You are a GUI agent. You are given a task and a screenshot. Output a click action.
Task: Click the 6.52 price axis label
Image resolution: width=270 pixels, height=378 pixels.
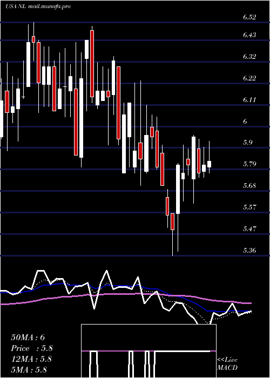(x=249, y=17)
